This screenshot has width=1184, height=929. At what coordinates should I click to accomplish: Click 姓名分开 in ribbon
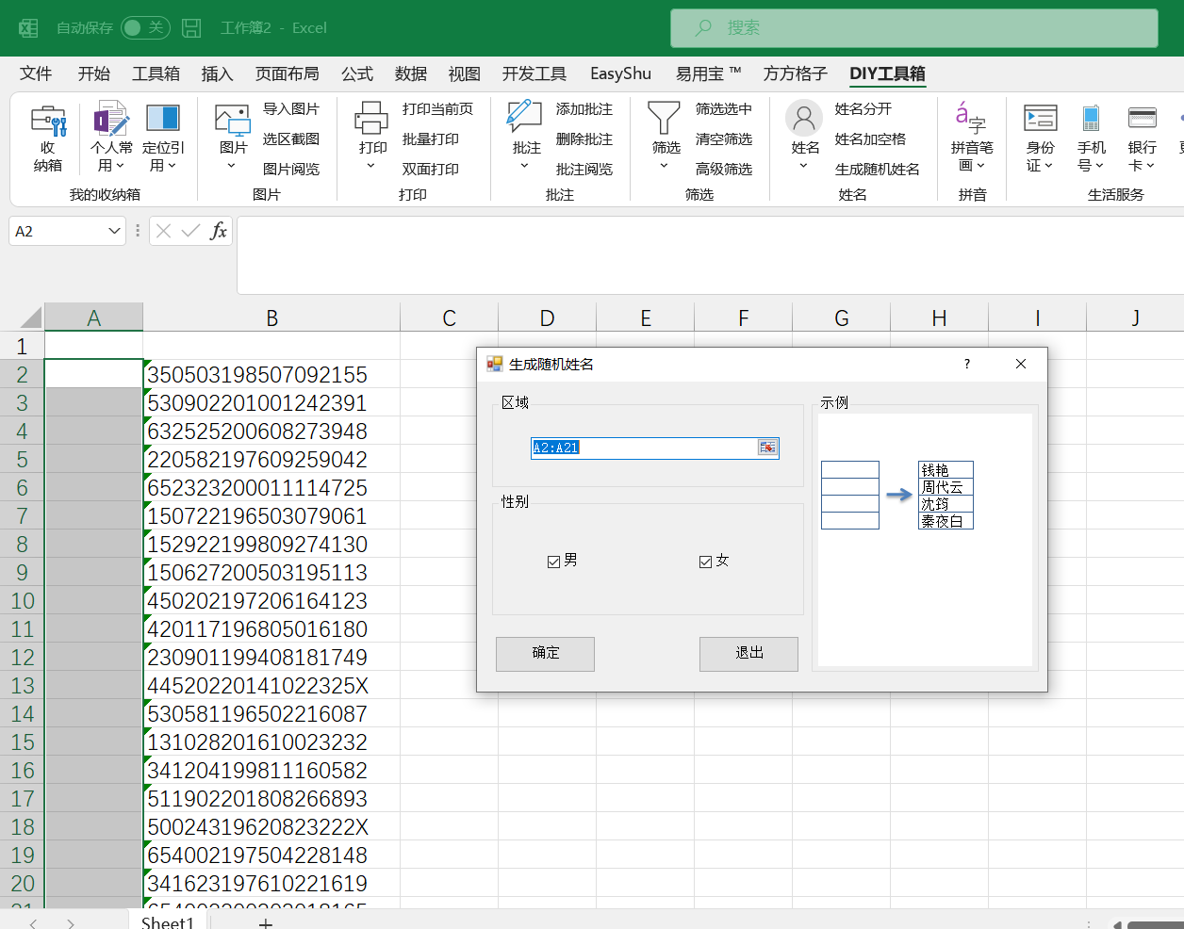(x=863, y=109)
